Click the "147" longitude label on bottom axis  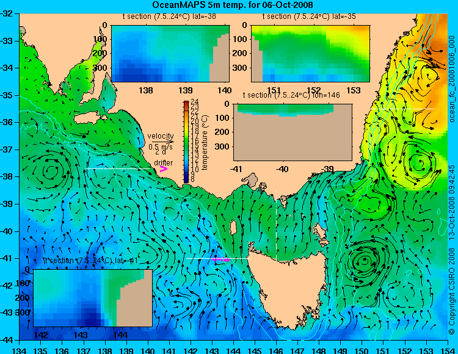pyautogui.click(x=297, y=350)
